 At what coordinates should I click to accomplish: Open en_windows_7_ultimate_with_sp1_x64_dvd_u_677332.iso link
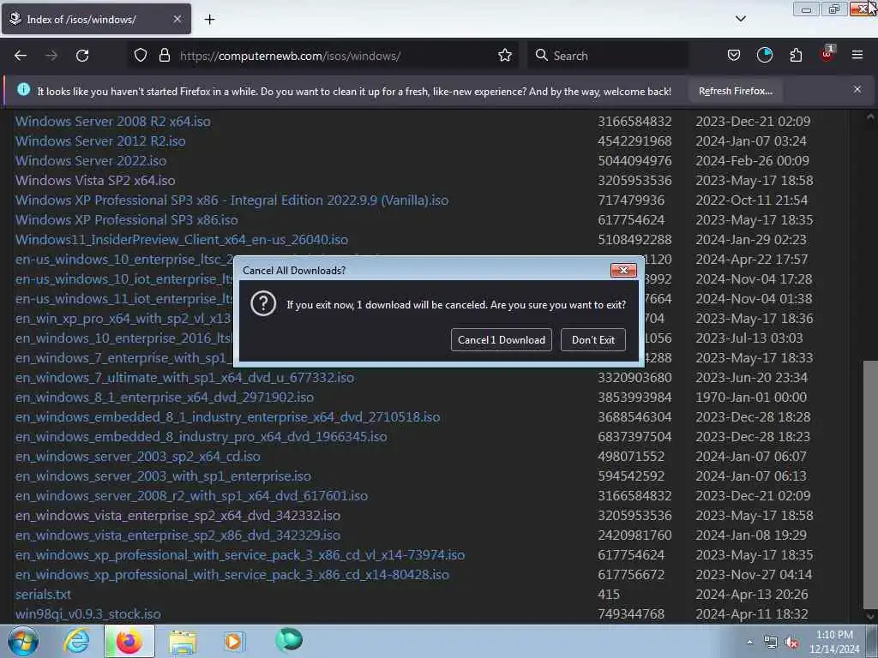185,378
